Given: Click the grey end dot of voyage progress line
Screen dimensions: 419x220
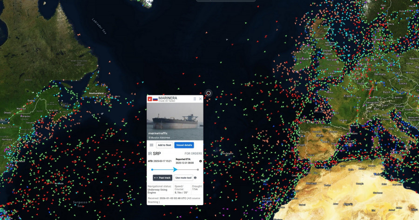Looking at the screenshot, I should coord(198,169).
